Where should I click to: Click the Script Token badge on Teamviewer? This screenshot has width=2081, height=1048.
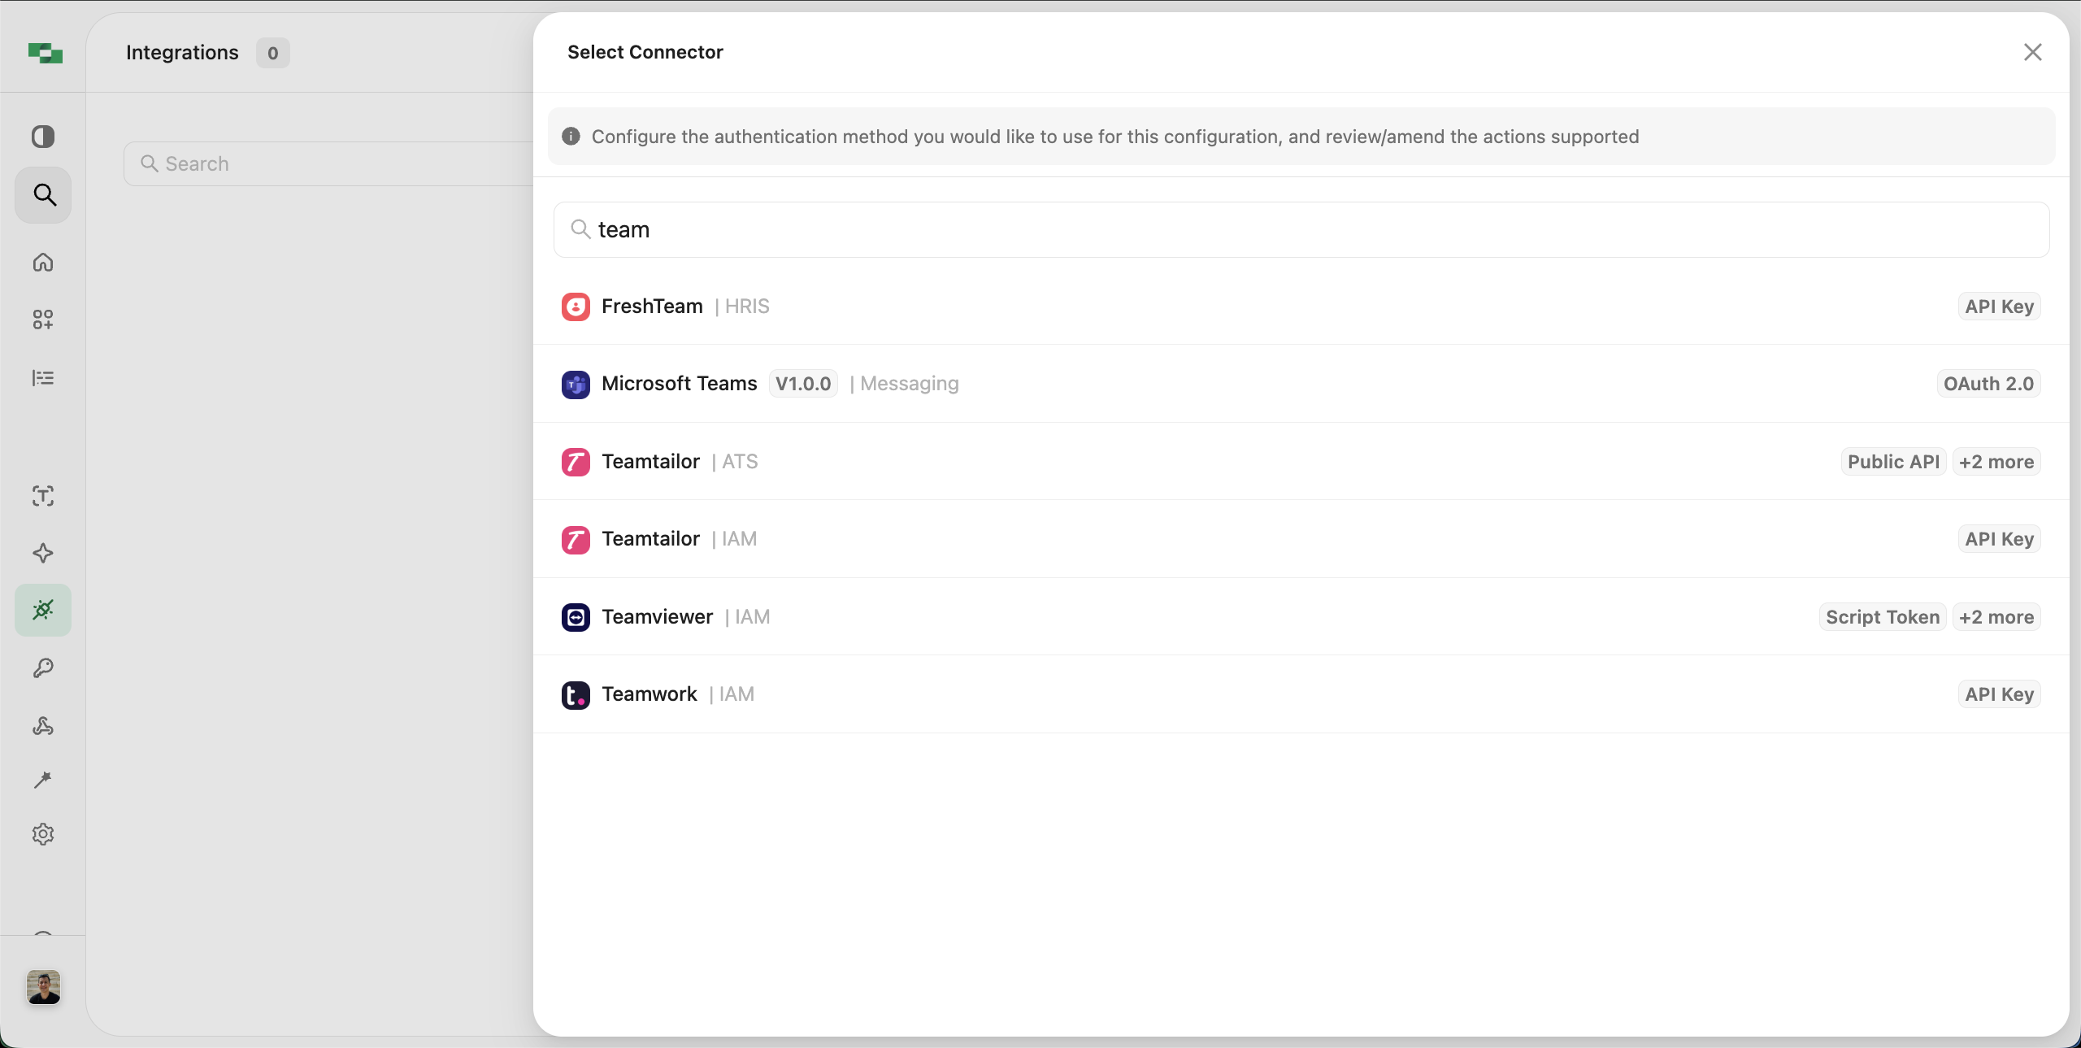[x=1882, y=617]
